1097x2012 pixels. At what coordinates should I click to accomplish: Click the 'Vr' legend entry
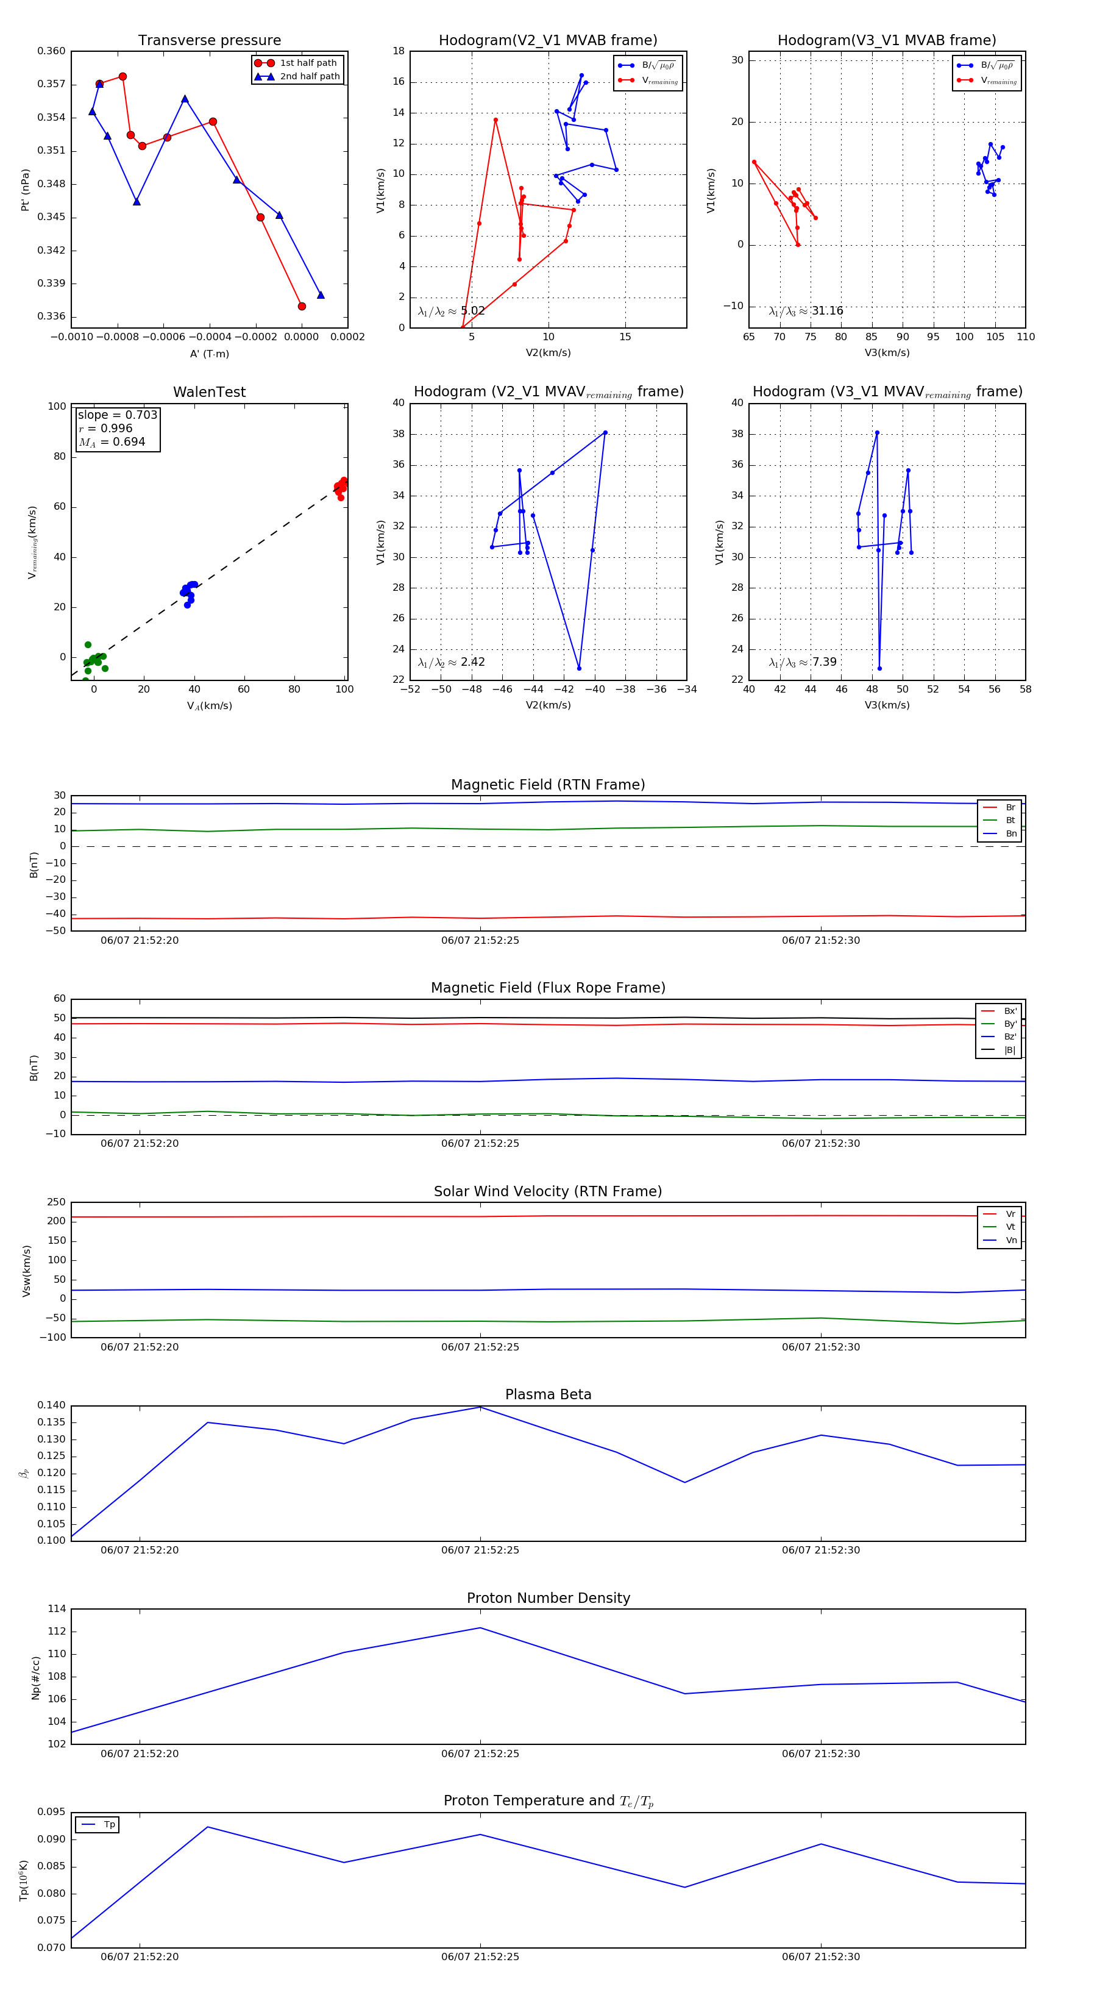999,1214
